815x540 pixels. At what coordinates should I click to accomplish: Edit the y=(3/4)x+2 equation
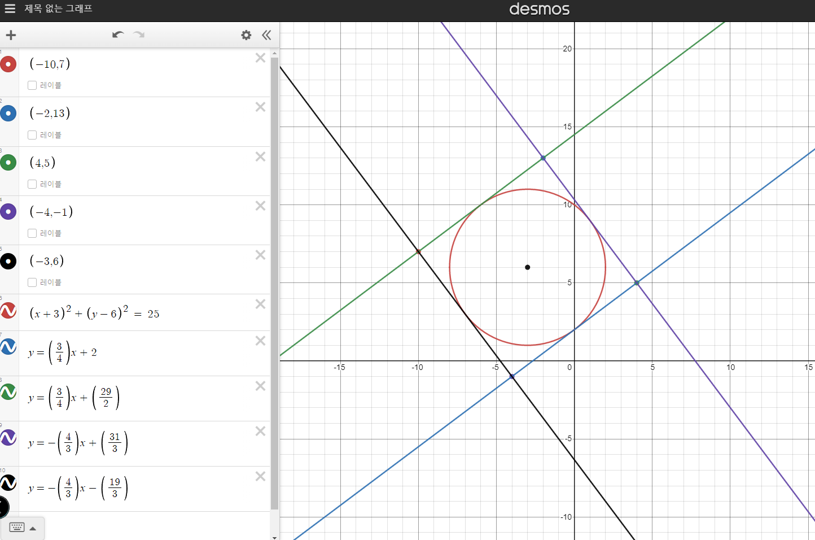pos(62,352)
